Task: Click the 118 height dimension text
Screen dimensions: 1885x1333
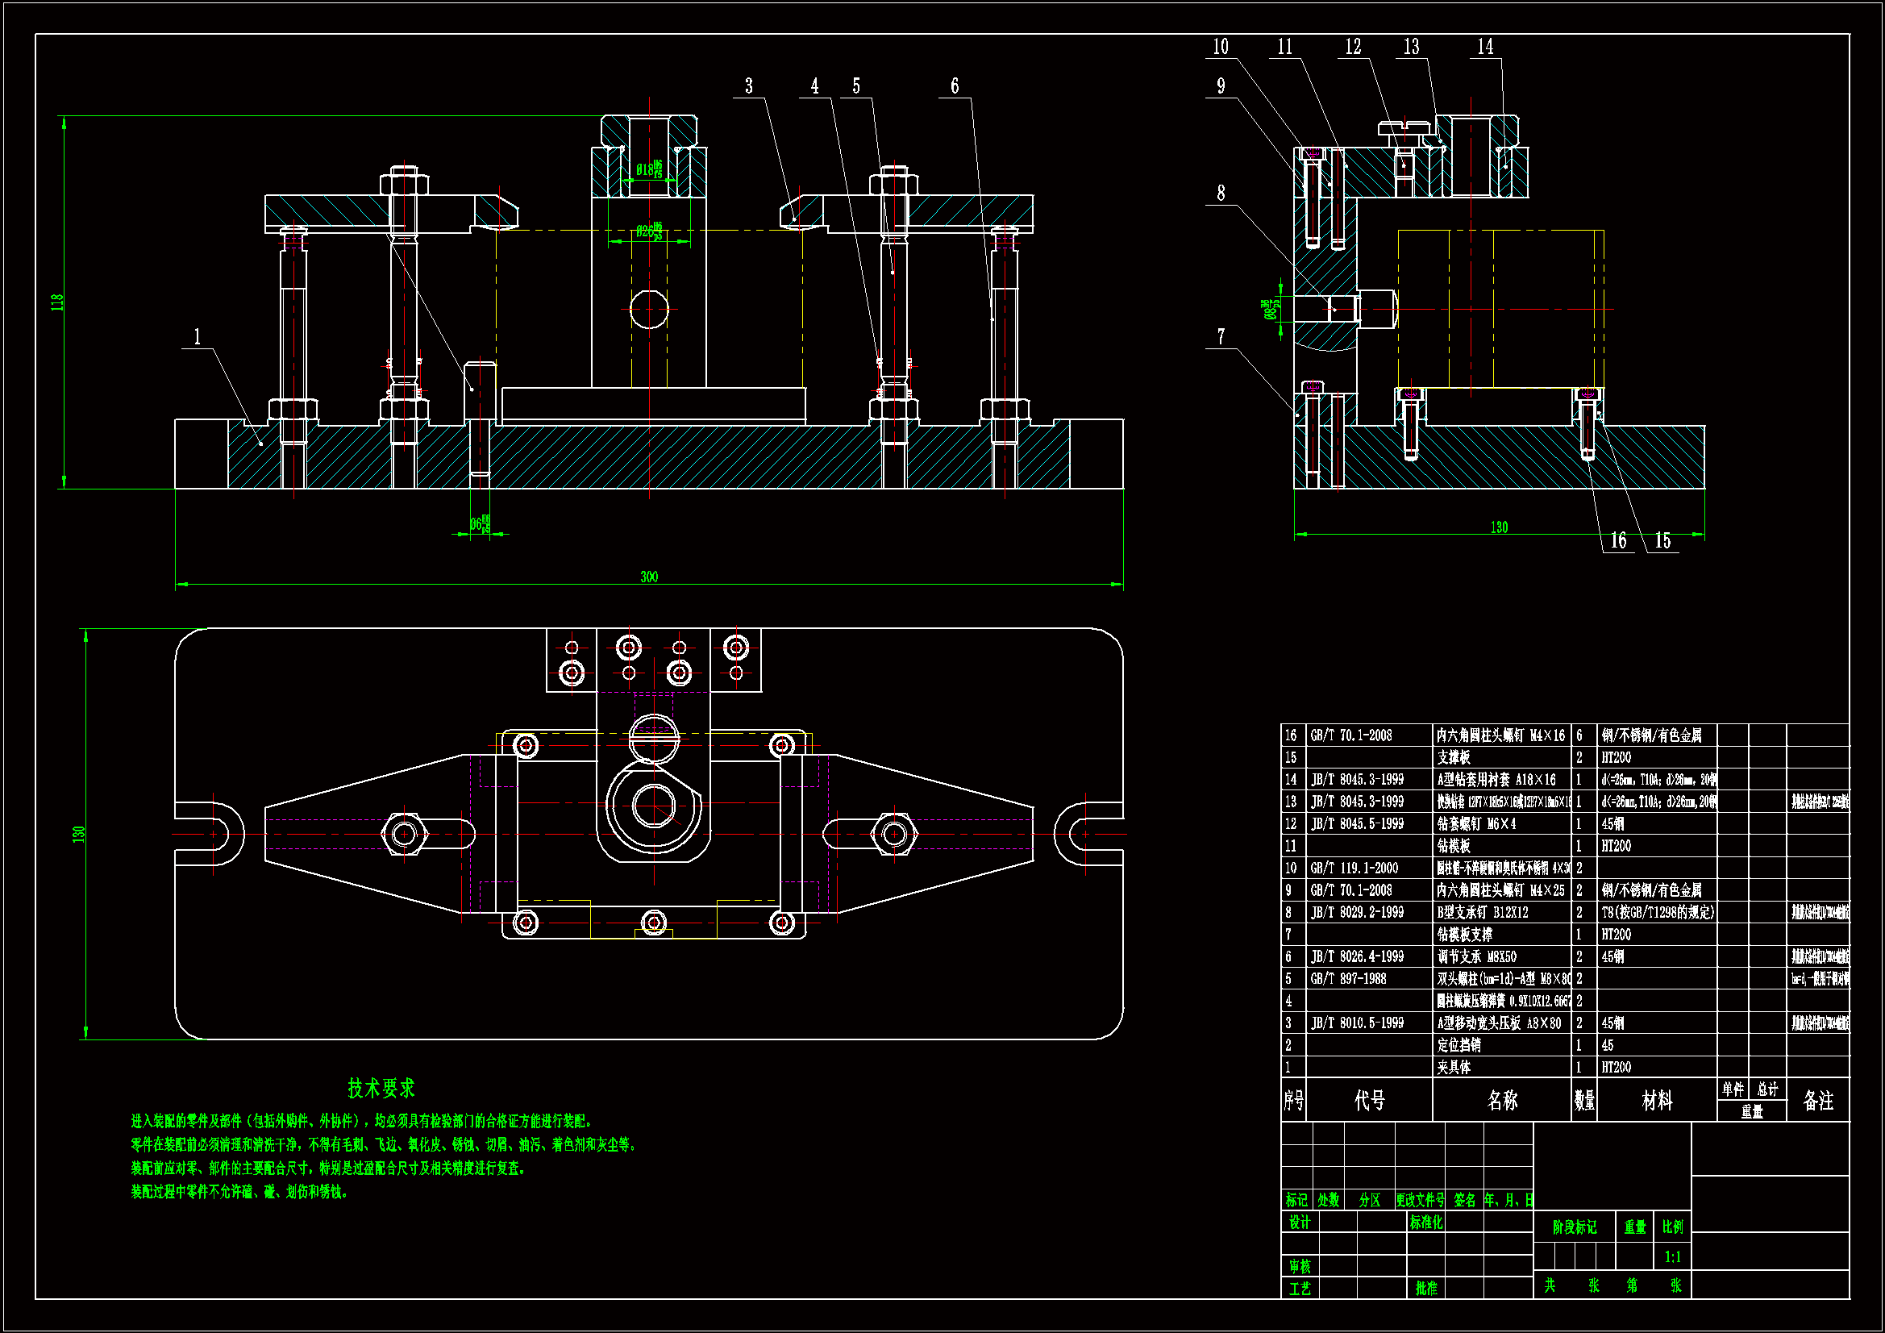Action: [57, 302]
